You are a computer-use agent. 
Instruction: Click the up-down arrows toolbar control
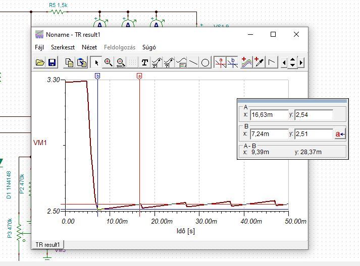pyautogui.click(x=292, y=62)
